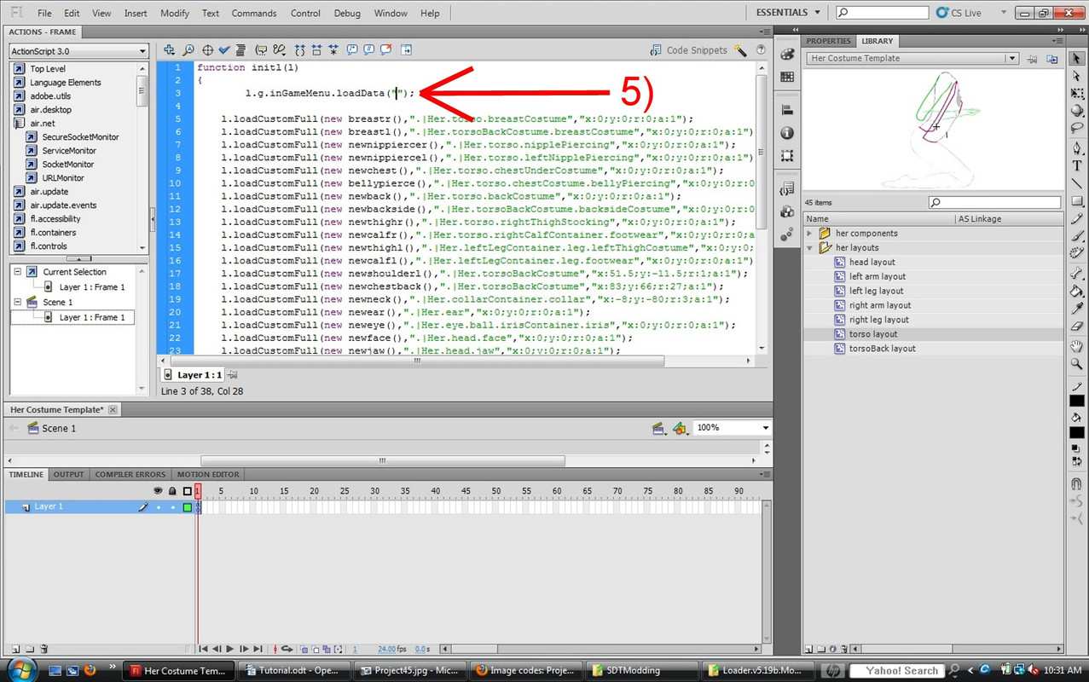This screenshot has height=682, width=1089.
Task: Click the Check Syntax checkmark icon
Action: point(224,50)
